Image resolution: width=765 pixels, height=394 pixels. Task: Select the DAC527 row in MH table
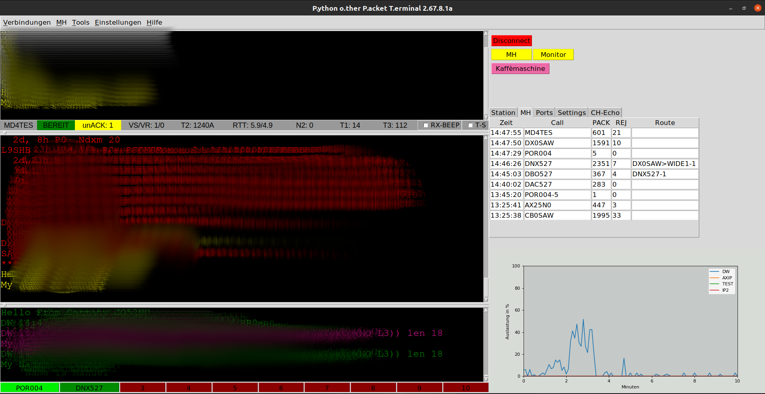594,184
